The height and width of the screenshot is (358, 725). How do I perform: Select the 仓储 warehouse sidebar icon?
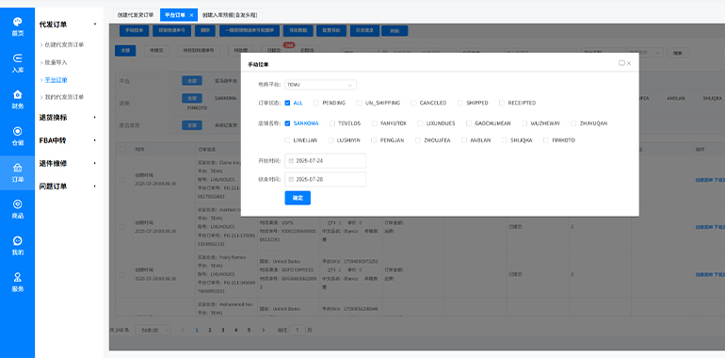click(17, 137)
